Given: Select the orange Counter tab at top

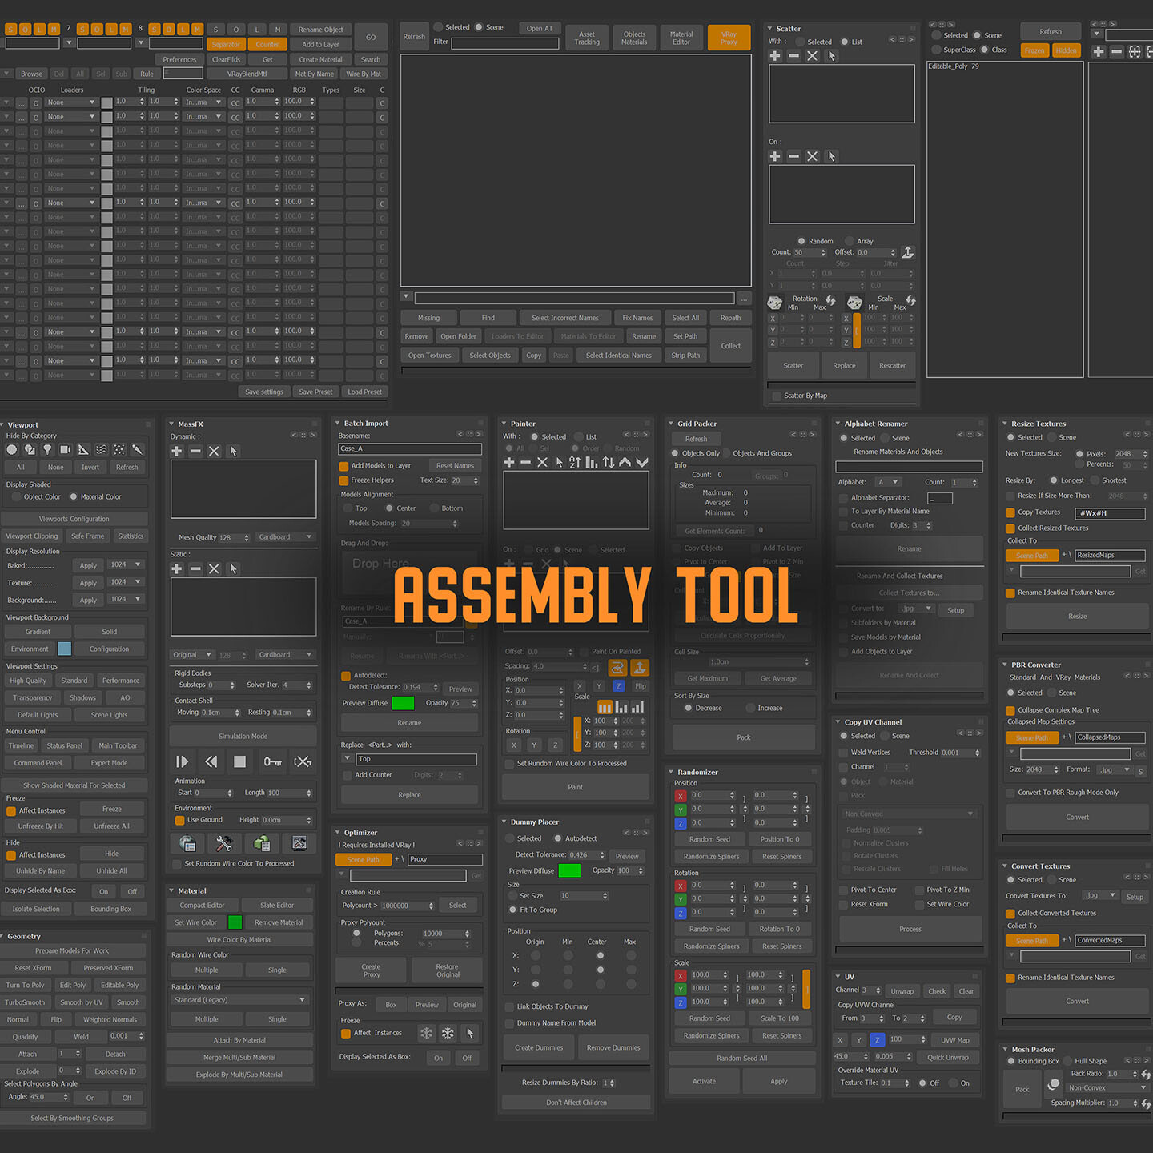Looking at the screenshot, I should point(267,44).
